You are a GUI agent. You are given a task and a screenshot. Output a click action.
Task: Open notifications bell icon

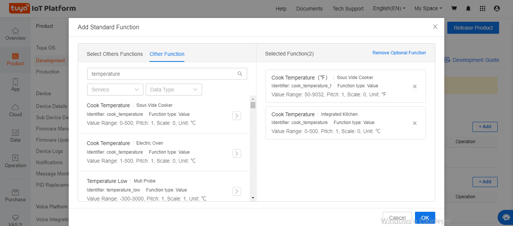point(468,8)
